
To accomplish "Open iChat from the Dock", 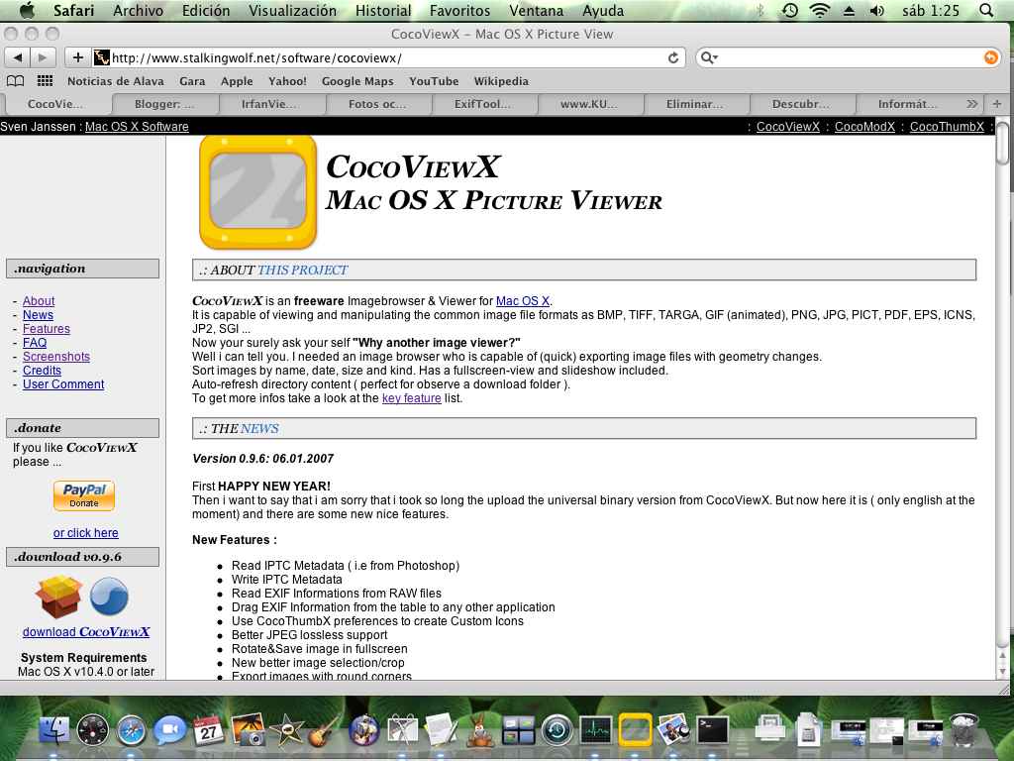I will 169,730.
